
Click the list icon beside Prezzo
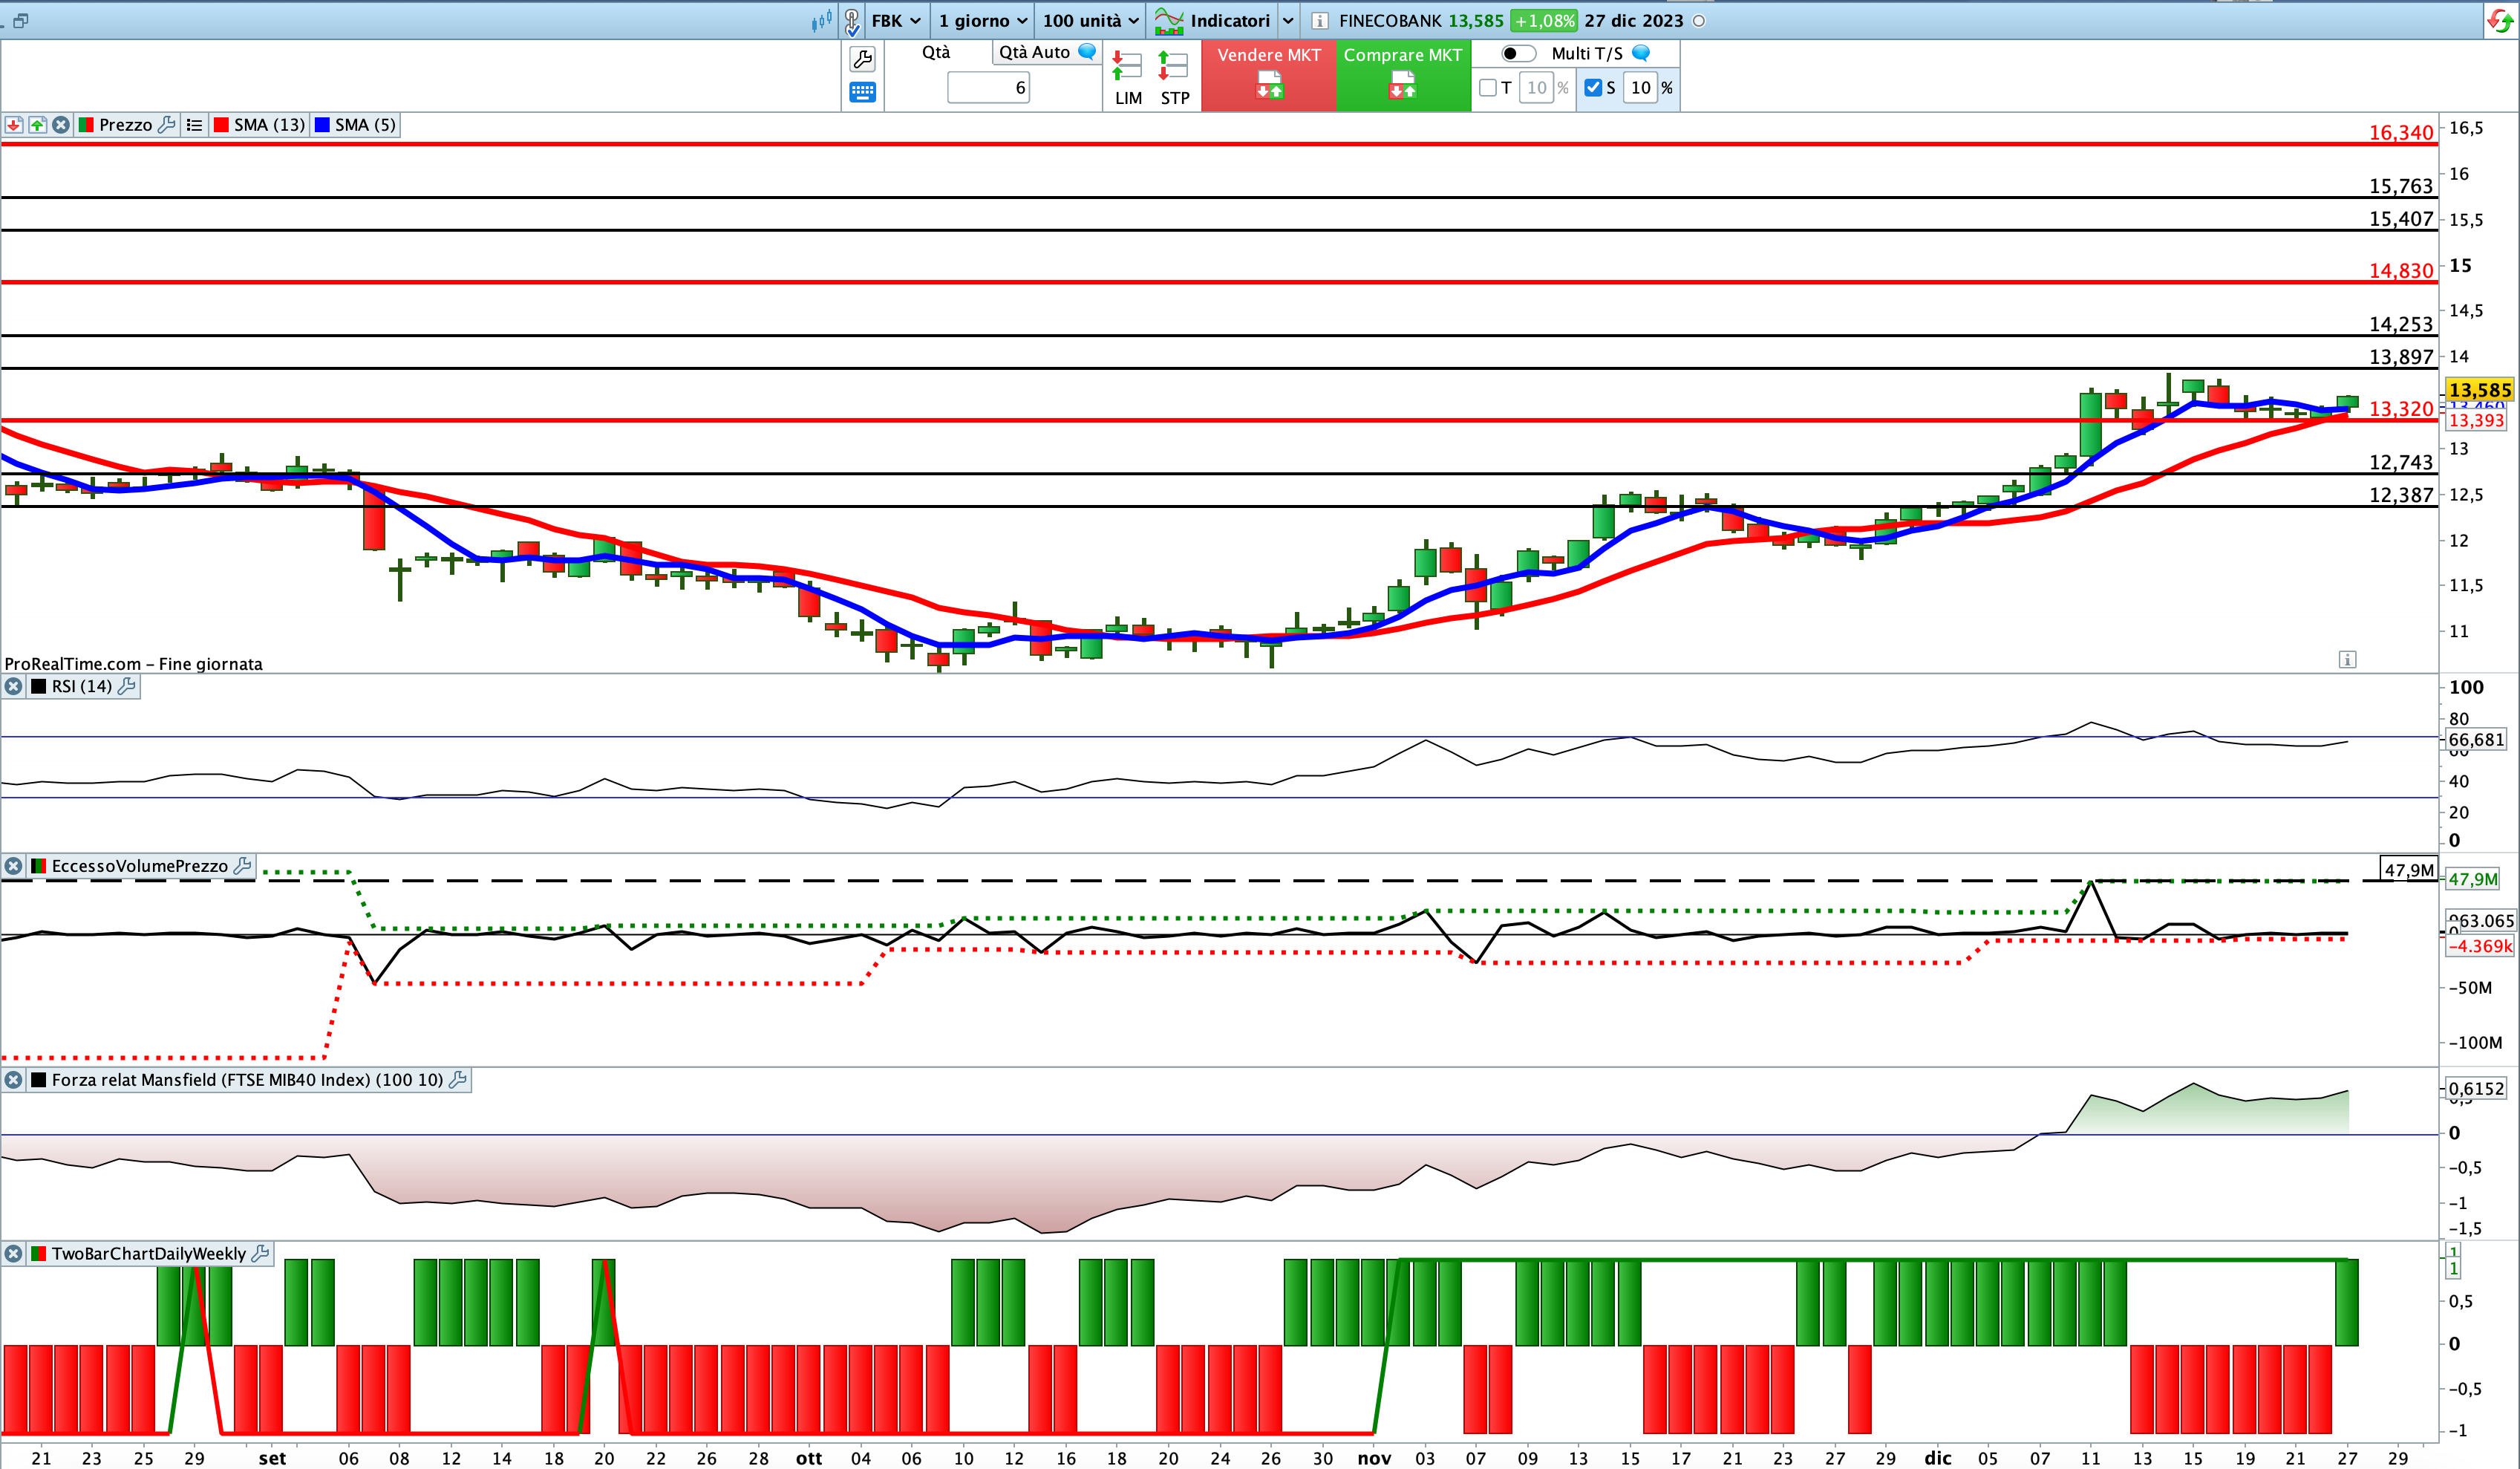(x=194, y=125)
